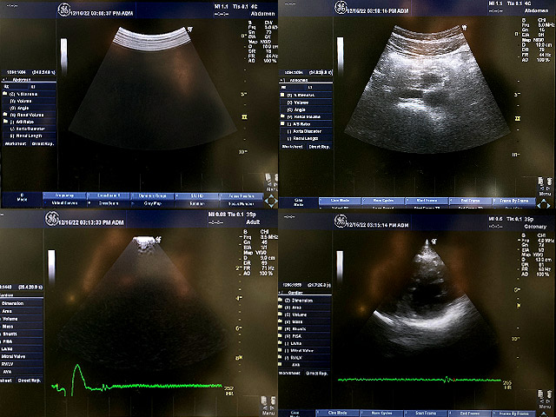Collapse Cardiac measurement header in bottom-right screen

click(x=305, y=293)
